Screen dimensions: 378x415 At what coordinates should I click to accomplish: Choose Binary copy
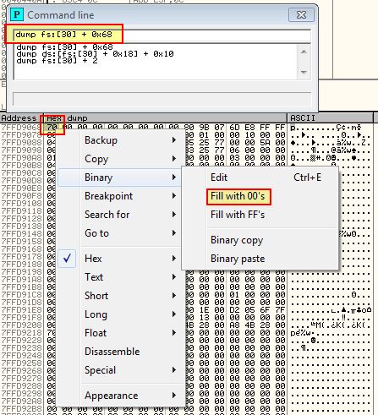click(x=260, y=240)
